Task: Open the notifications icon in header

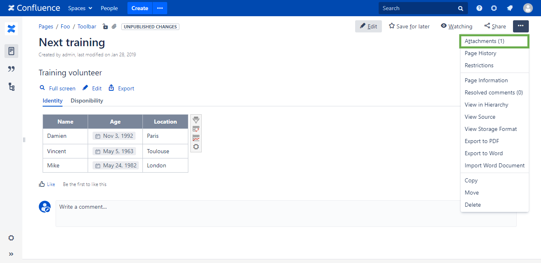Action: pos(510,8)
